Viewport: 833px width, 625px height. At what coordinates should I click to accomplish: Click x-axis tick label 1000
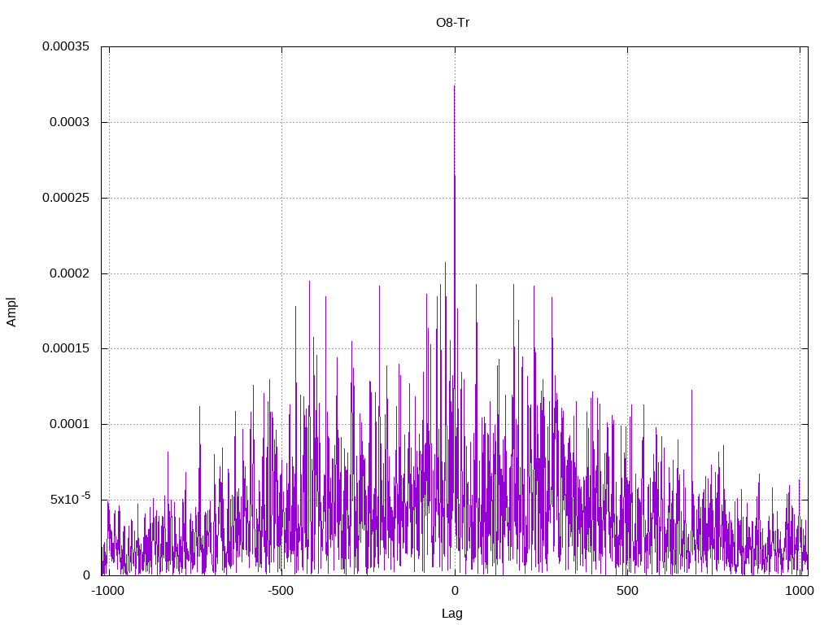(x=800, y=591)
